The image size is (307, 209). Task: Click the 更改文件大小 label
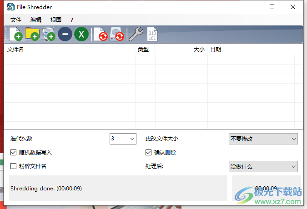[162, 139]
